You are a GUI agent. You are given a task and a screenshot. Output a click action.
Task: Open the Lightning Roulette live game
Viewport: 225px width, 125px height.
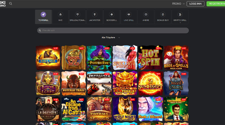coord(48,109)
